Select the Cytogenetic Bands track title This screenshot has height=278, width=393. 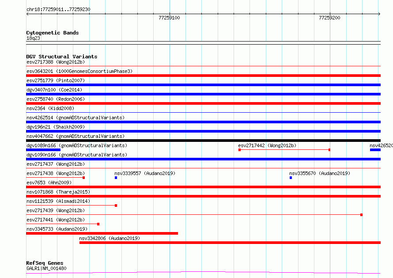click(x=53, y=33)
